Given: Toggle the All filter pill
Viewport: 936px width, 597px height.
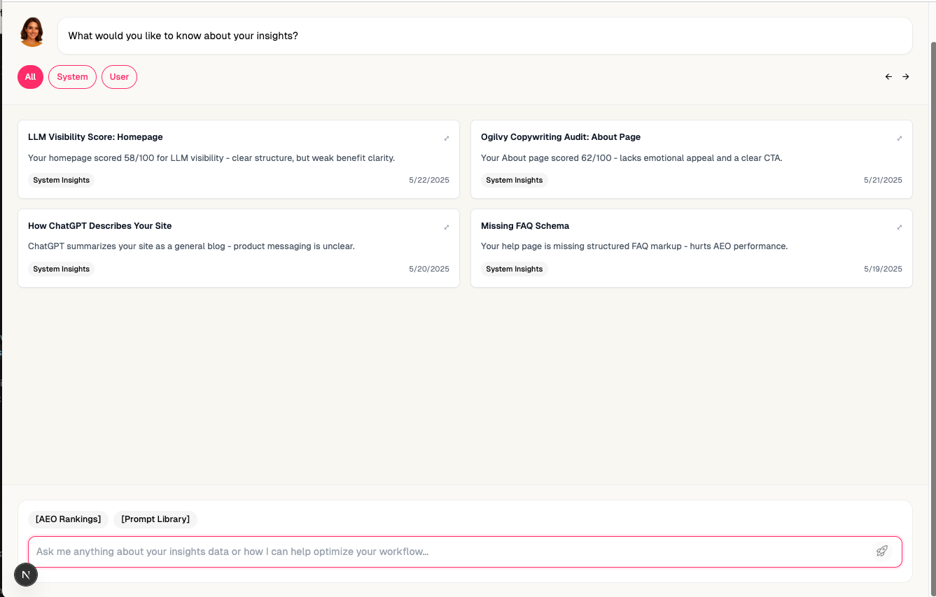Looking at the screenshot, I should (30, 77).
